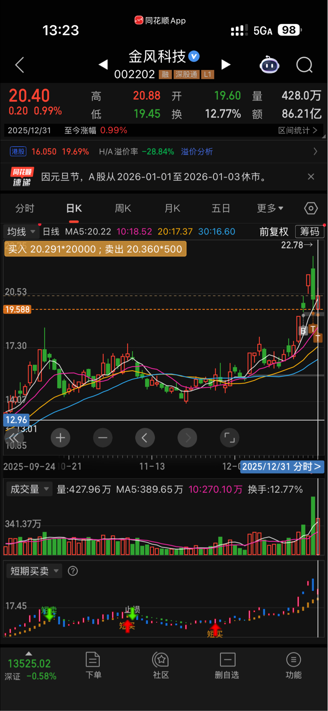This screenshot has height=711, width=328.
Task: Tap the trade record banner 买入 20.291*20000
Action: pos(95,249)
